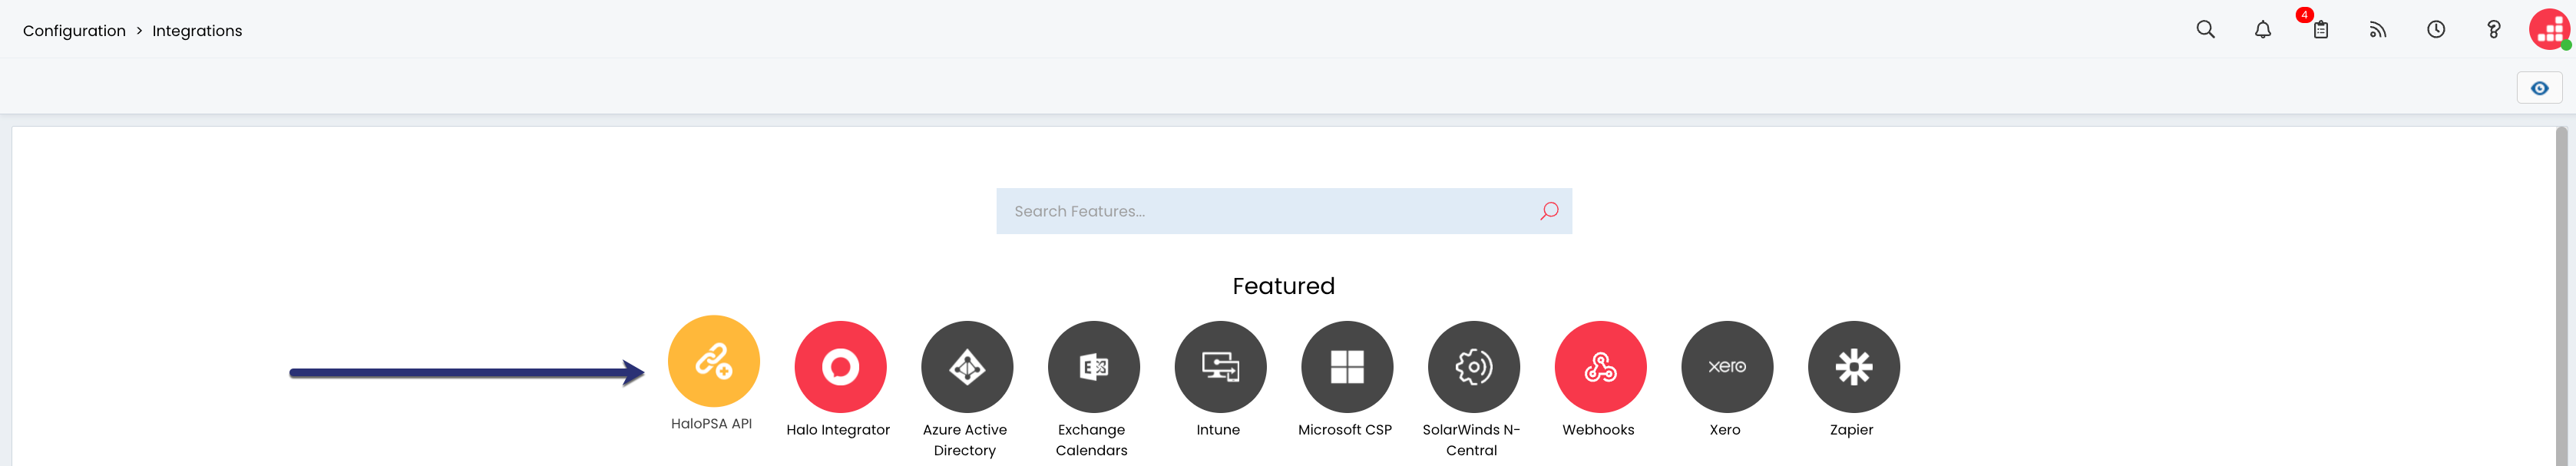Open the Exchange Calendars integration icon

click(1093, 367)
